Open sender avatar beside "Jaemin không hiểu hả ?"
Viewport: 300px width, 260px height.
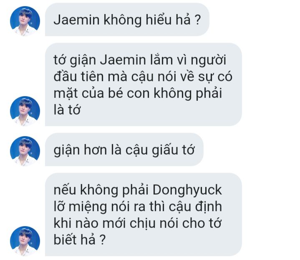coord(25,21)
